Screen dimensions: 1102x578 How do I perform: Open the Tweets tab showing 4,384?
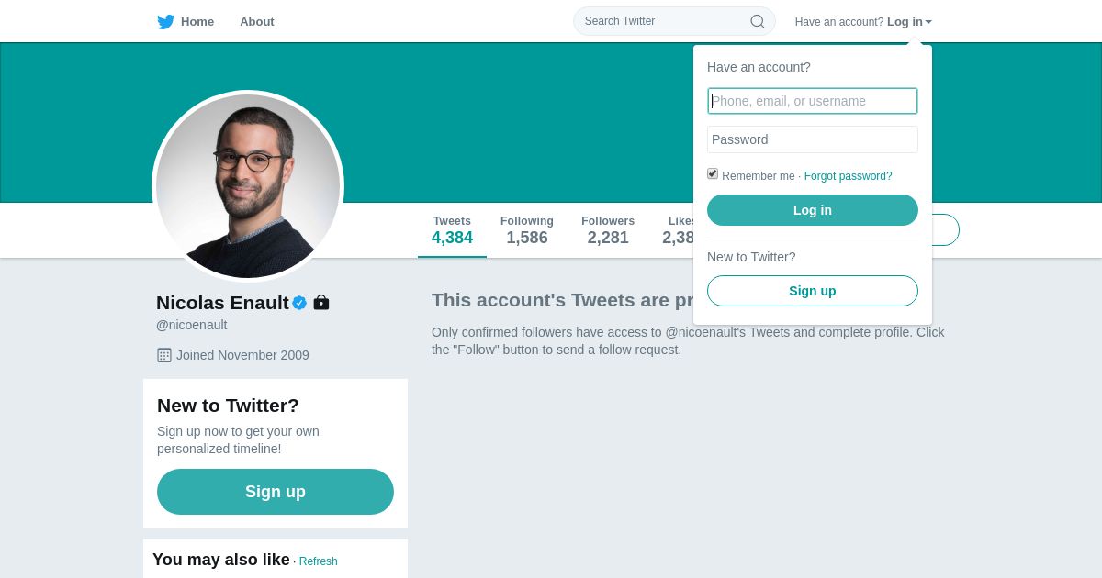[x=452, y=230]
